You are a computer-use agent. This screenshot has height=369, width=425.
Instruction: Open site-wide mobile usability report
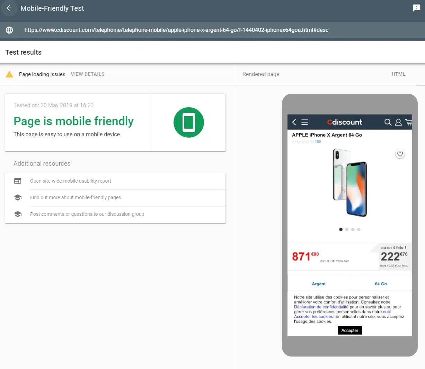[x=71, y=181]
